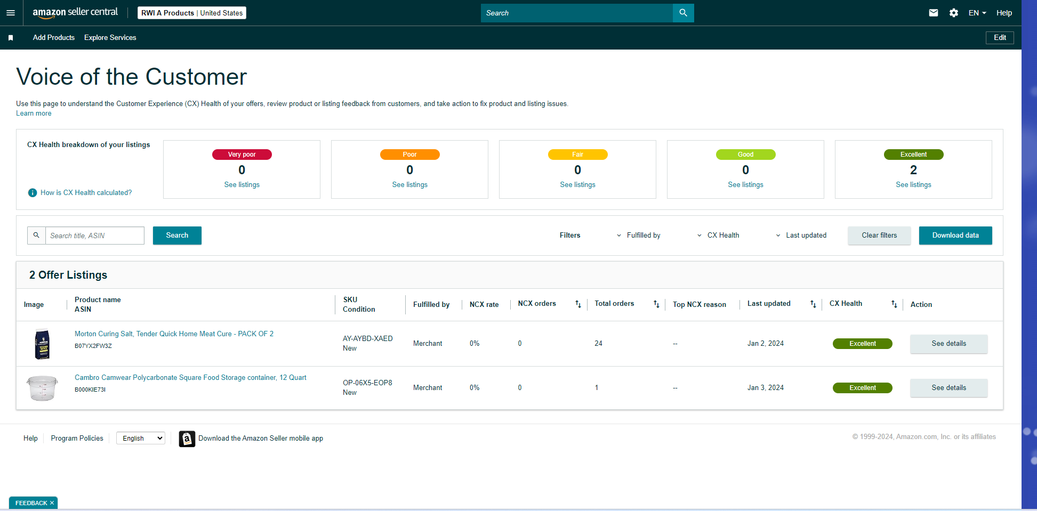
Task: Sort the table by CX Health
Action: 894,304
